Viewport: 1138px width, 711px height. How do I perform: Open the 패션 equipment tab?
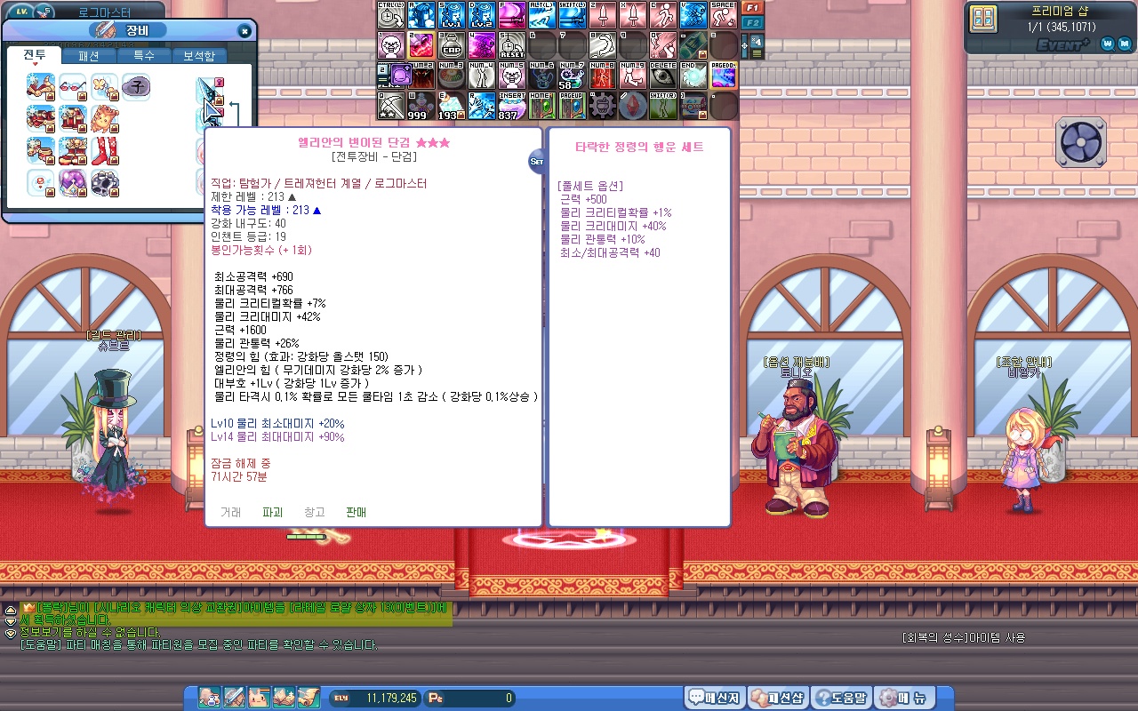89,56
